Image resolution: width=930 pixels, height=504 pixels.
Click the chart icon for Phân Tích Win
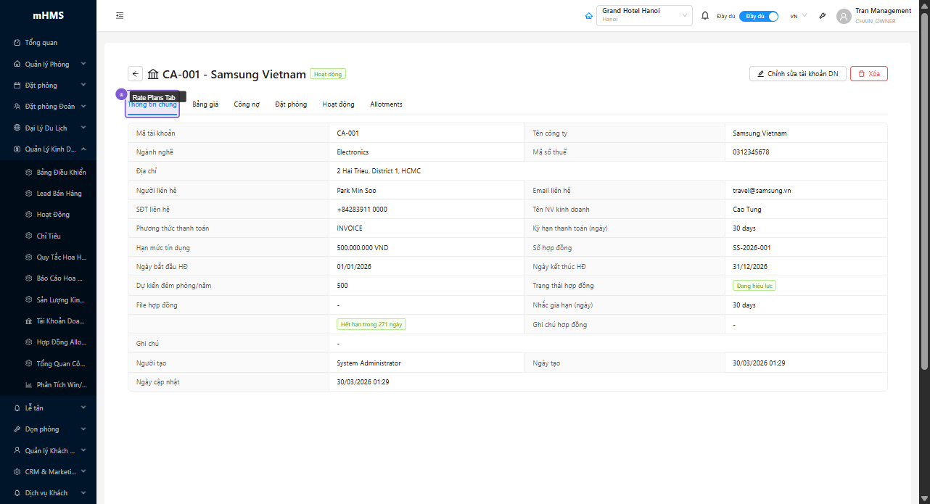coord(29,385)
